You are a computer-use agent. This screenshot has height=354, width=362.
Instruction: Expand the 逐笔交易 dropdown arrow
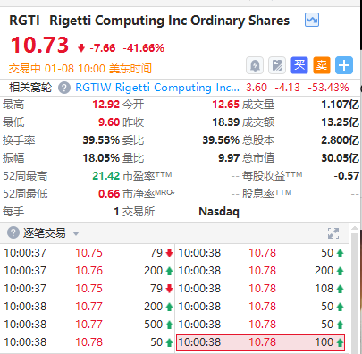pos(76,233)
